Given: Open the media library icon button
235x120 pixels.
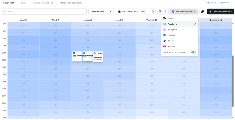Looking at the screenshot, I should click(x=203, y=11).
